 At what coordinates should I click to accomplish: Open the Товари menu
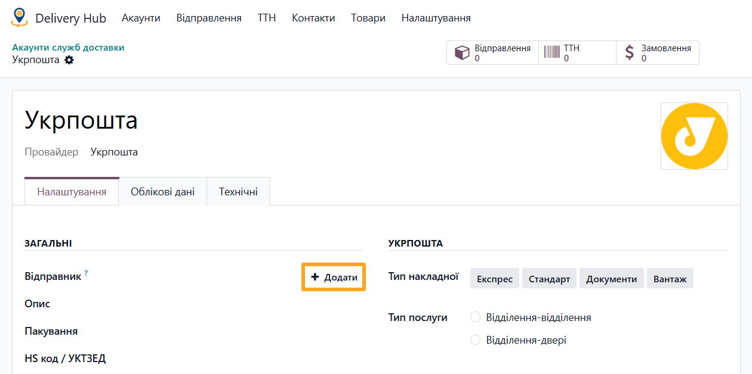click(368, 18)
